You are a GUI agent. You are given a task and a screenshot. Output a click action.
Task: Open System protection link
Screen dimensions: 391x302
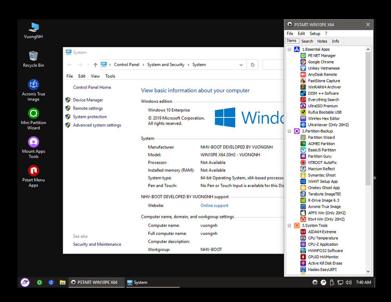click(90, 117)
